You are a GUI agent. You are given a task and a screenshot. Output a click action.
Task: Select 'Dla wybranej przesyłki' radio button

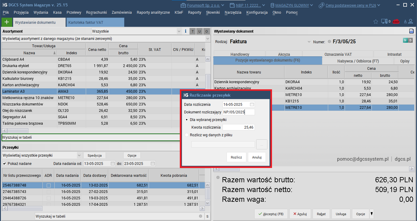click(x=187, y=119)
